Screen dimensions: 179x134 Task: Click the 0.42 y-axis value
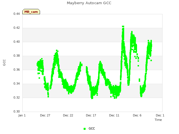[17, 28]
